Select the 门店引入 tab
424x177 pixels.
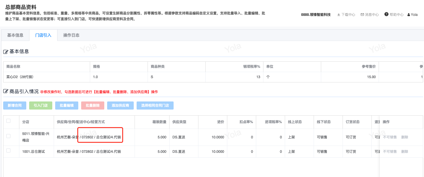pos(43,35)
